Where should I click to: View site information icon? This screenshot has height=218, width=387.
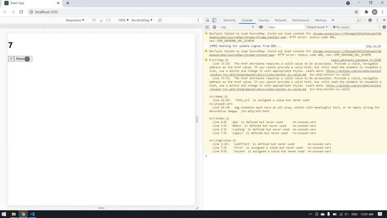coord(31,12)
